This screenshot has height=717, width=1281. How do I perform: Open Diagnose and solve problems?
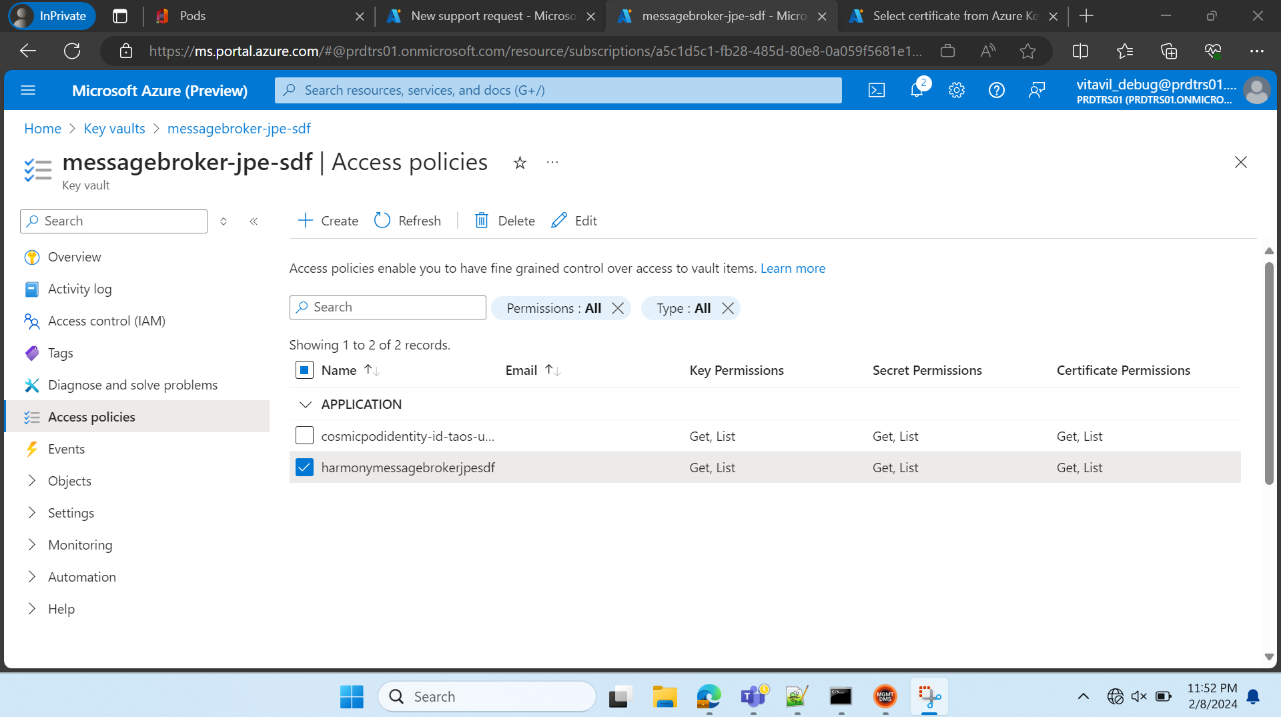point(132,385)
